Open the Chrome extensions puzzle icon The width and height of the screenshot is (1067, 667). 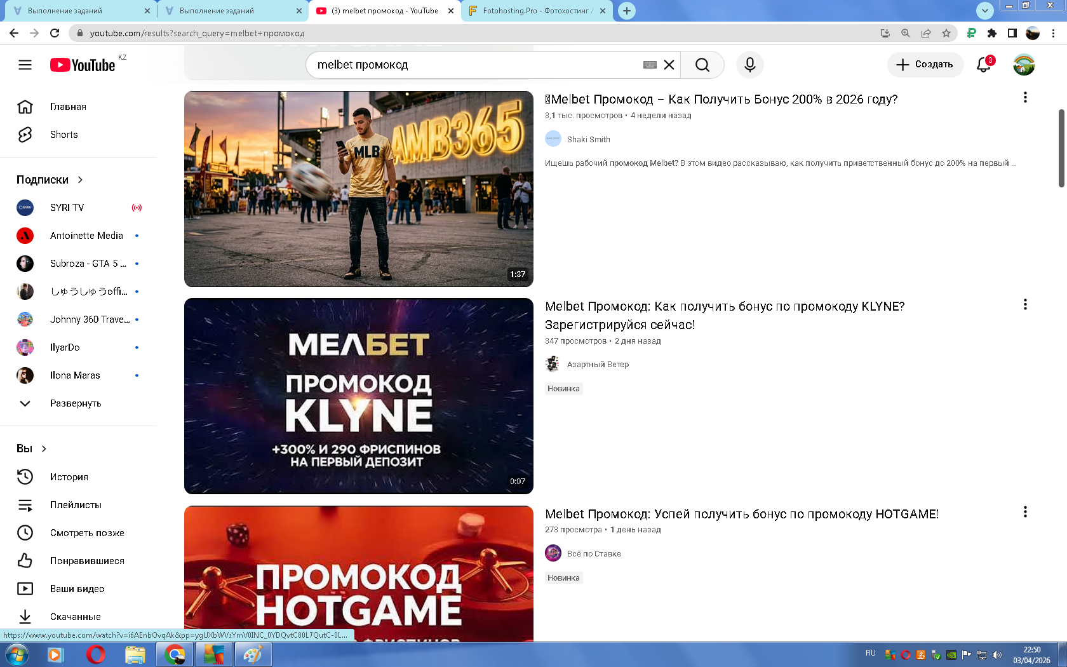pyautogui.click(x=991, y=33)
